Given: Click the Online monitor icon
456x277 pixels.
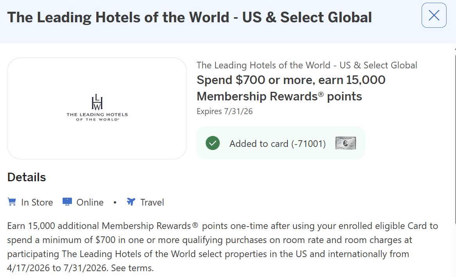Looking at the screenshot, I should 67,202.
